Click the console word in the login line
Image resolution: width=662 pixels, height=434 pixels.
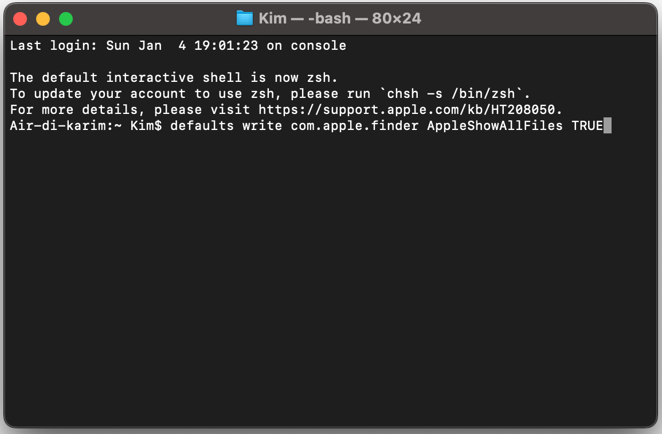[x=319, y=45]
